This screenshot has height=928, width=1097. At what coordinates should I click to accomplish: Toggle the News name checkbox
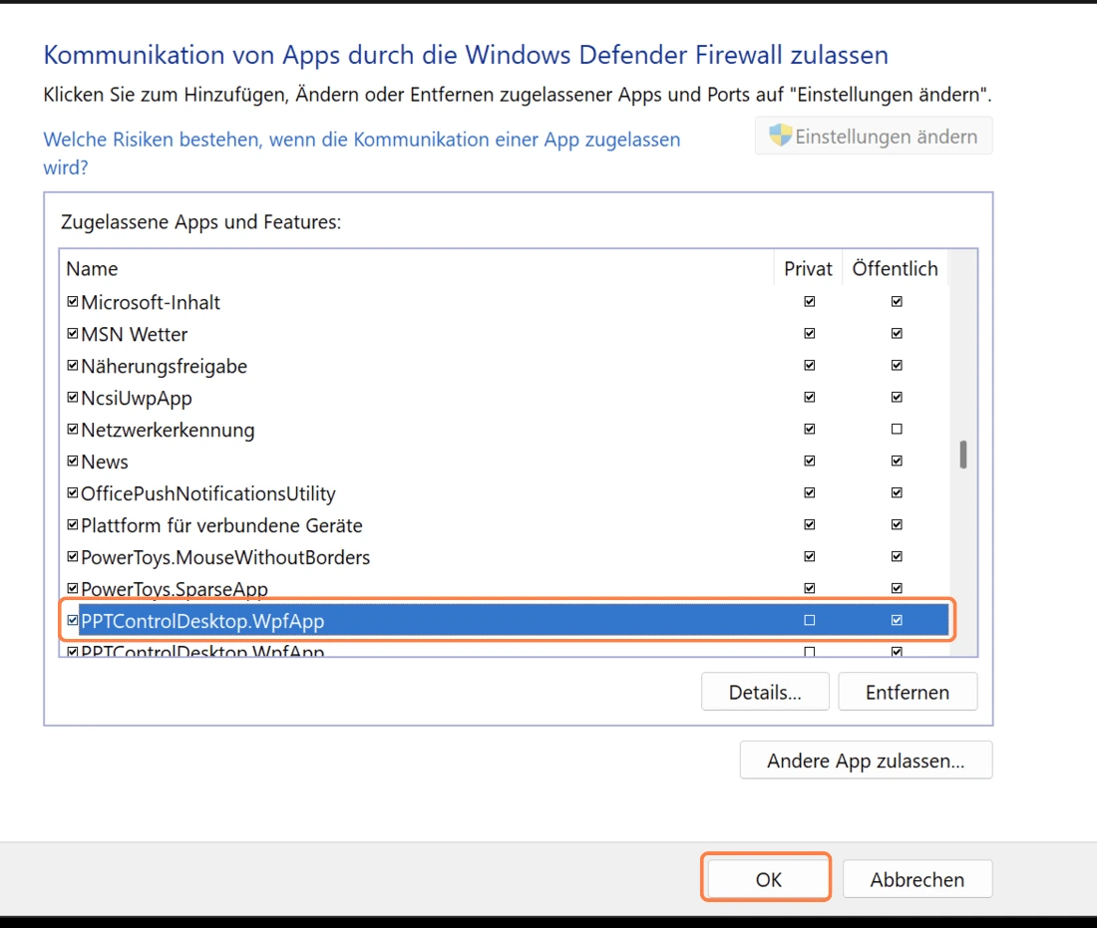(x=73, y=461)
